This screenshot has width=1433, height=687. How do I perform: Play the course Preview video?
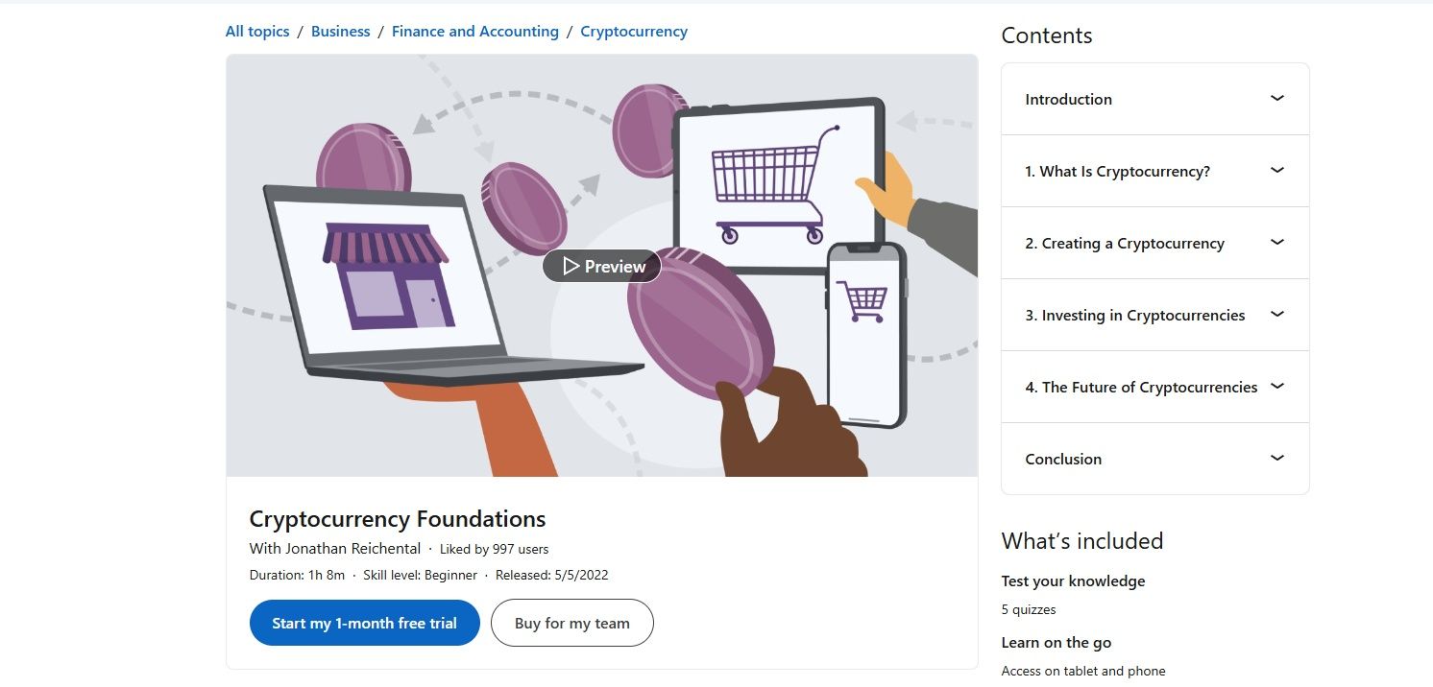(x=602, y=266)
